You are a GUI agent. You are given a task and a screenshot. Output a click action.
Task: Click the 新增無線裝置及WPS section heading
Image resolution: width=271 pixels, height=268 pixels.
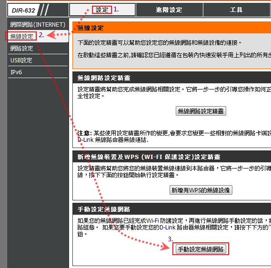coord(149,157)
